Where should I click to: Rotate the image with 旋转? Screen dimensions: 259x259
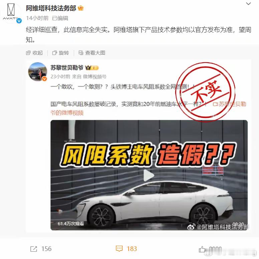point(61,53)
